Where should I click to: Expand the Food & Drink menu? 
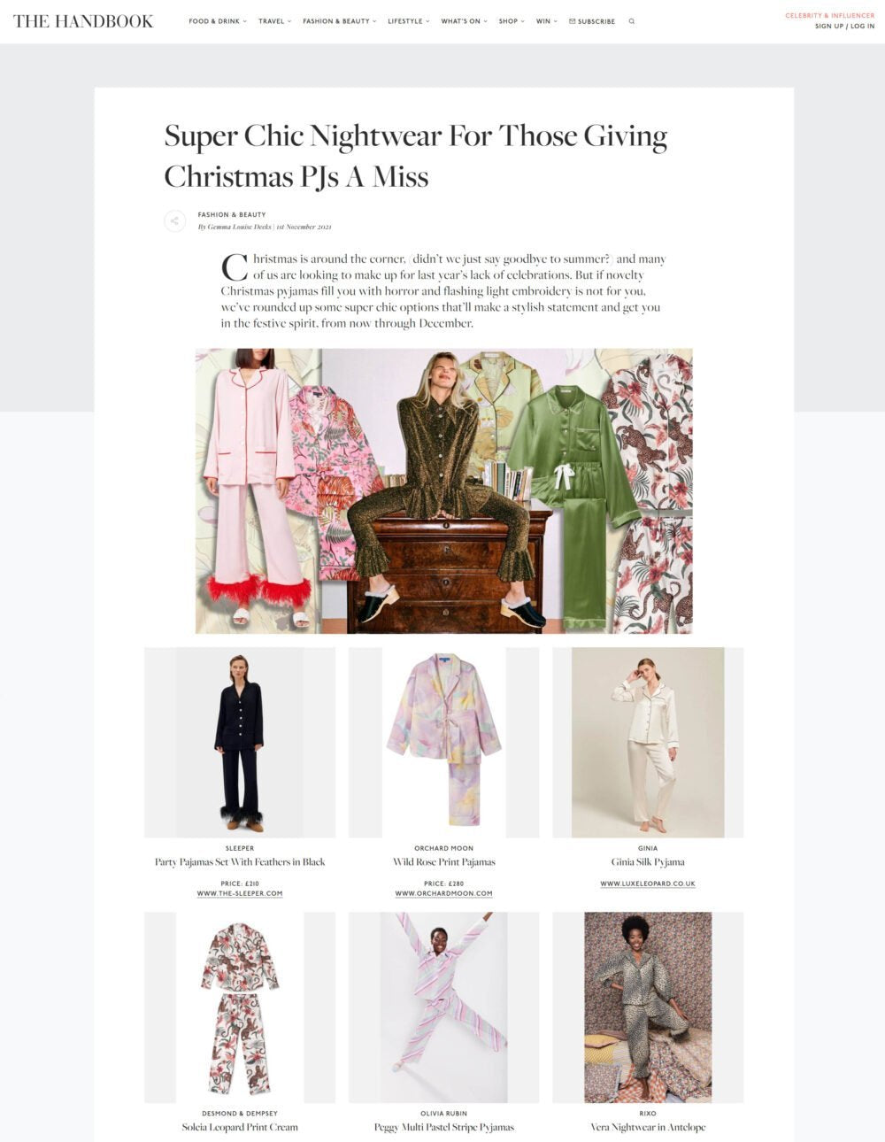218,21
